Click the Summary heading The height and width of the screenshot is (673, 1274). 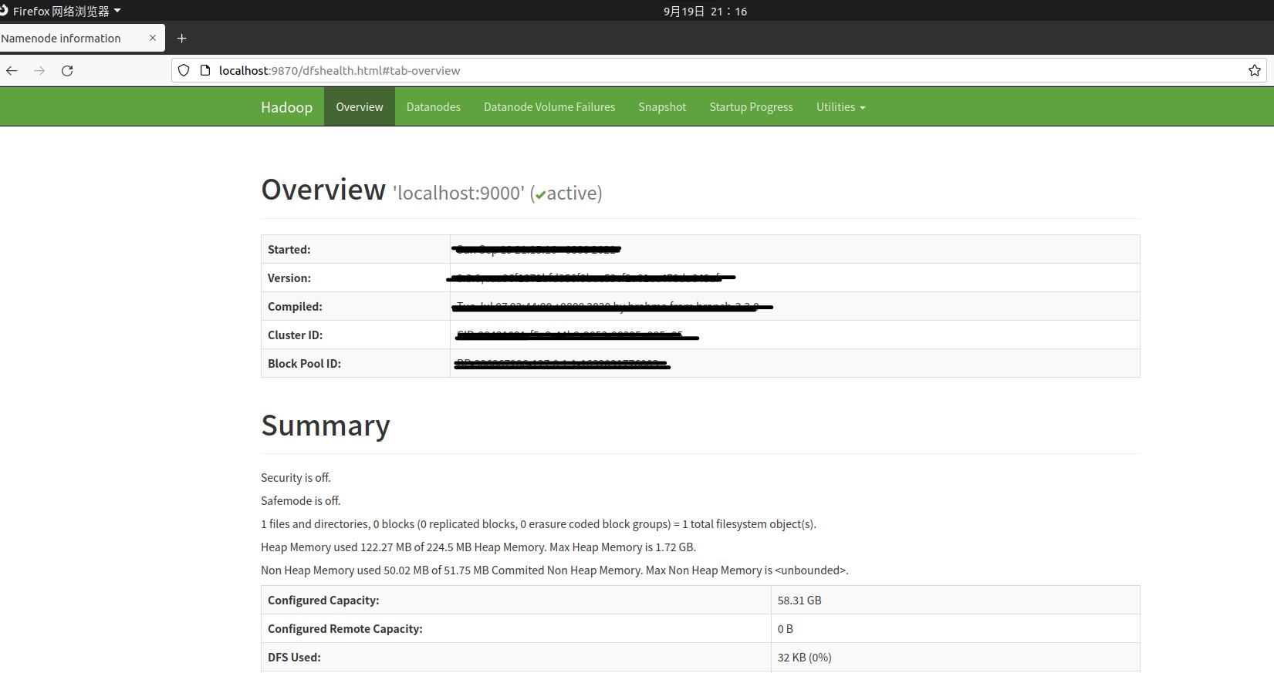[326, 426]
